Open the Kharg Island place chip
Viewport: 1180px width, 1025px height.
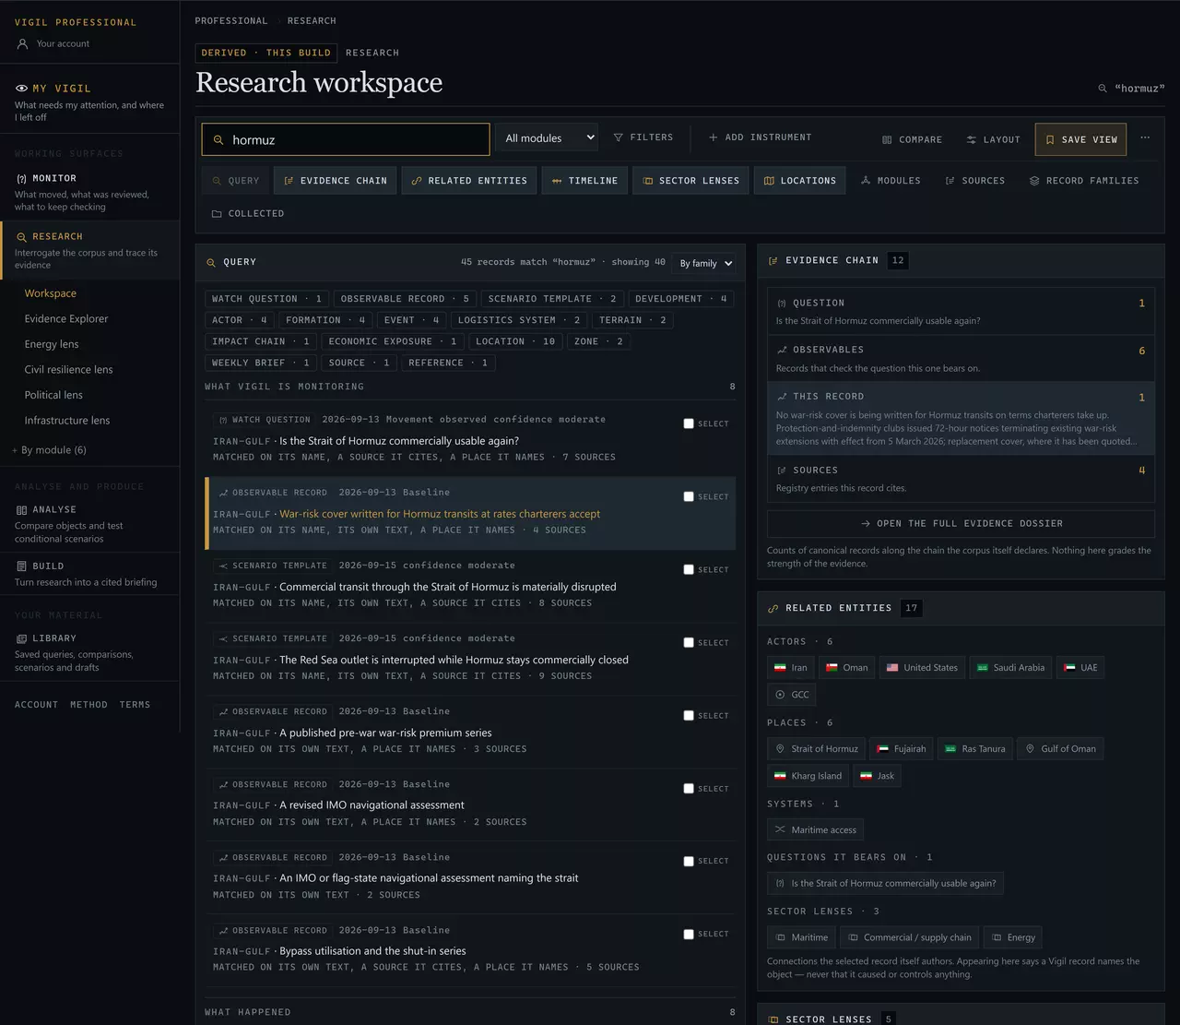pos(808,776)
